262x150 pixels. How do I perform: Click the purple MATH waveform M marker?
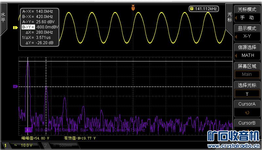[x=15, y=87]
